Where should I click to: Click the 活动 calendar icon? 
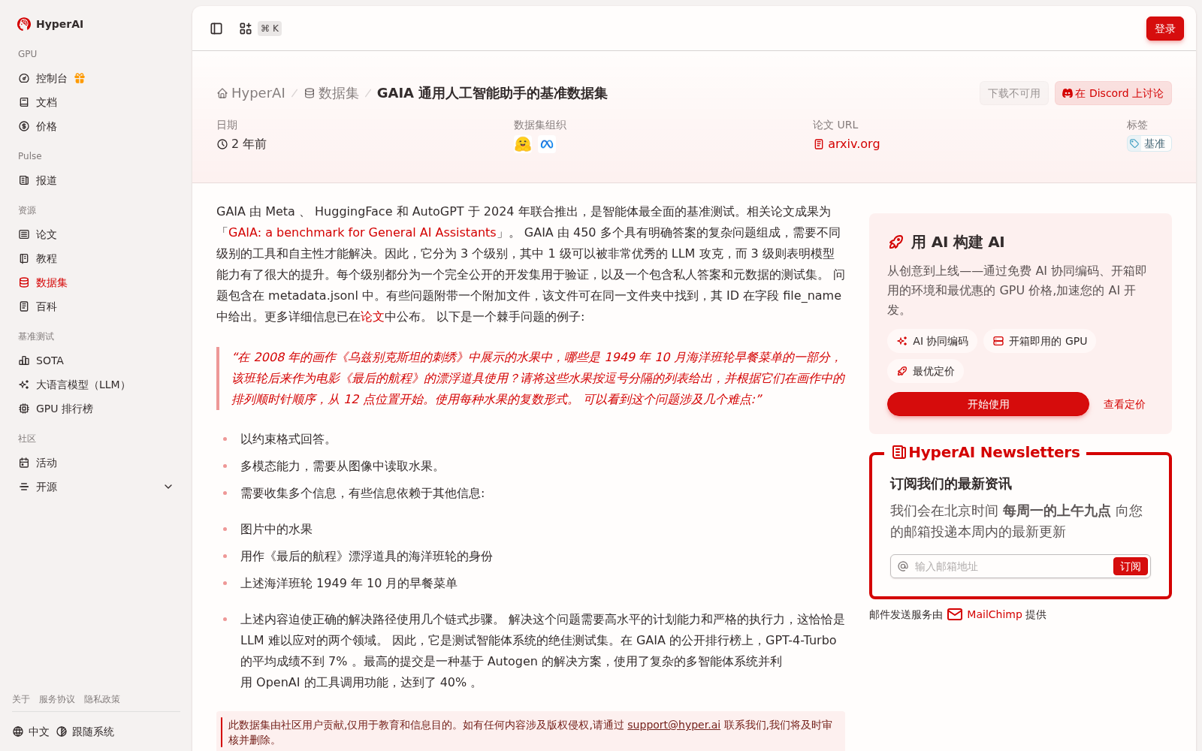(24, 463)
